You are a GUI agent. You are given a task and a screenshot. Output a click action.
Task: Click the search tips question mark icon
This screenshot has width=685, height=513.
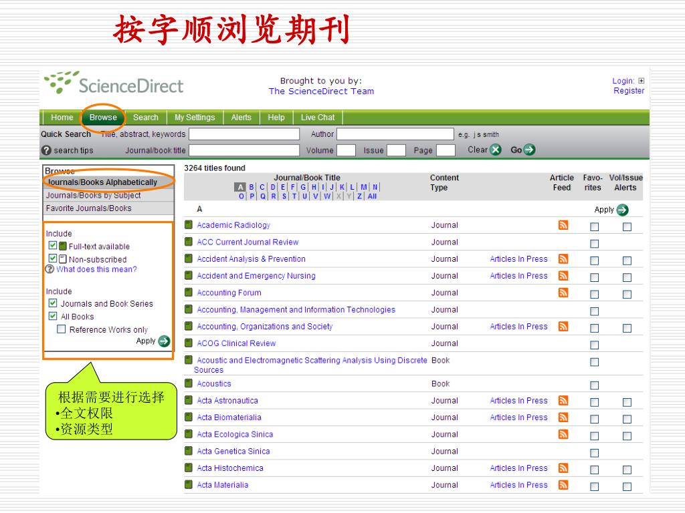tap(46, 150)
